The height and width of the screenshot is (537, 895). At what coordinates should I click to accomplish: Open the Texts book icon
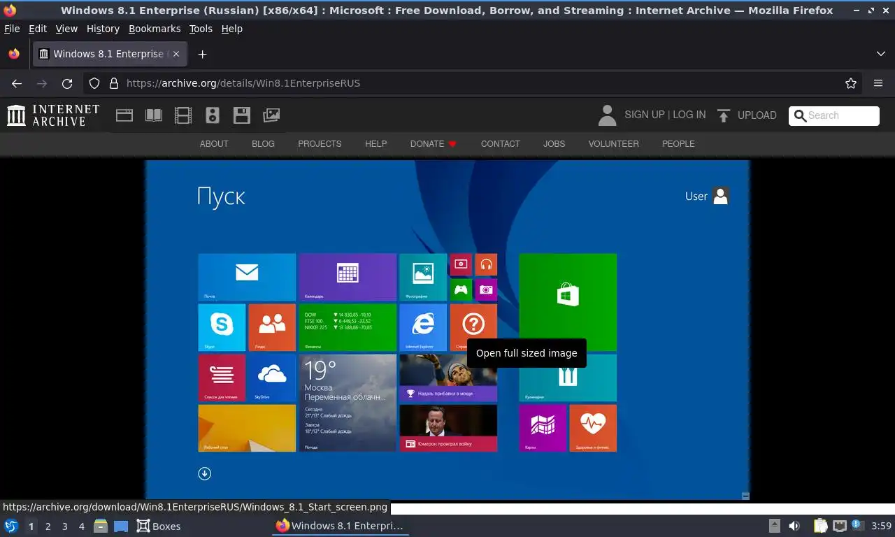pos(154,115)
